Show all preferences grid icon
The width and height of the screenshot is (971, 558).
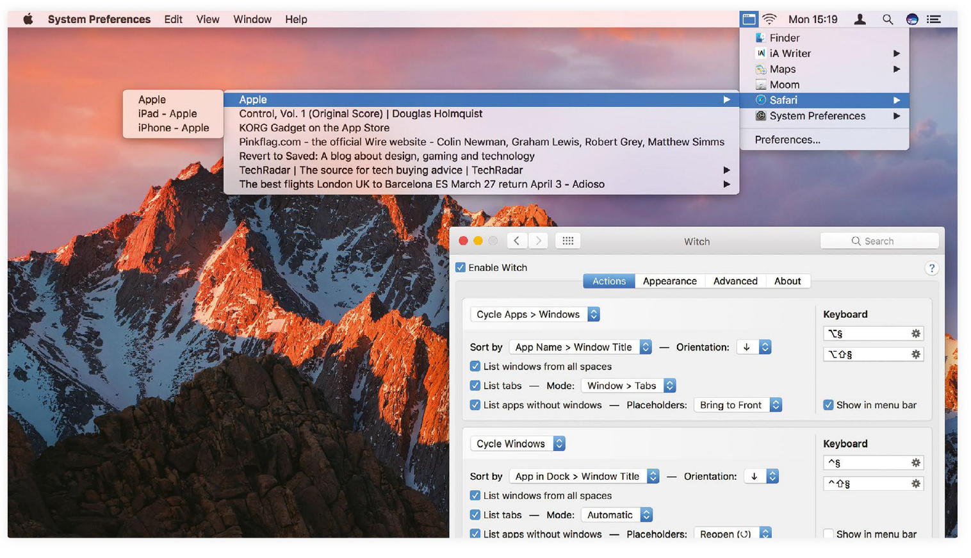pos(567,241)
